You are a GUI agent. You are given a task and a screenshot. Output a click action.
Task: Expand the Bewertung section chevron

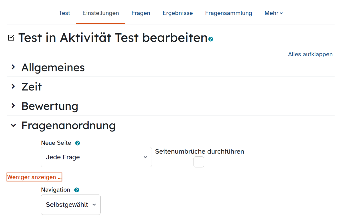click(x=13, y=106)
